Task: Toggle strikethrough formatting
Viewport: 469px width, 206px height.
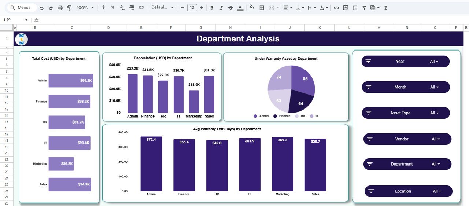Action: point(230,8)
